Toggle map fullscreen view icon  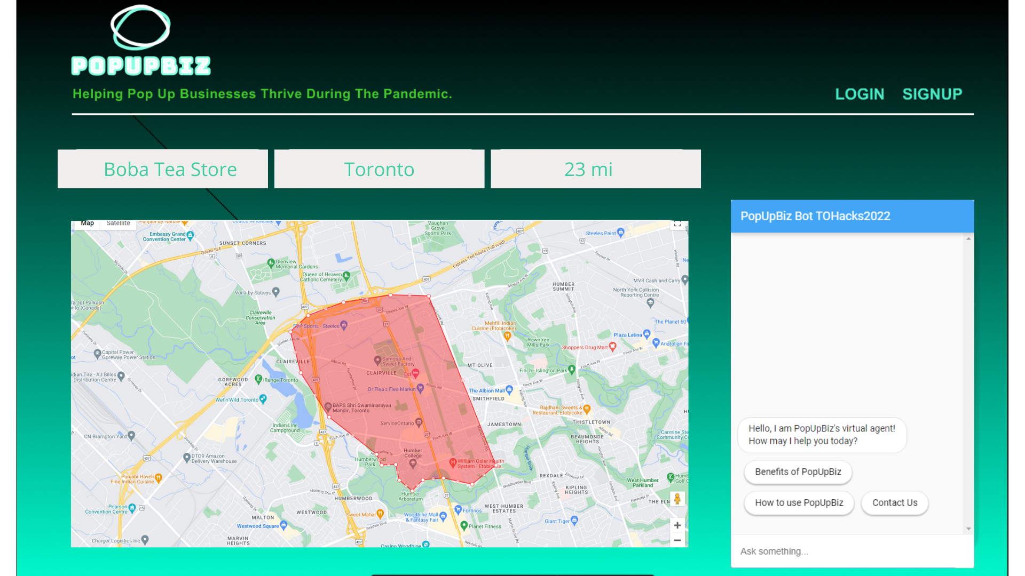tap(677, 225)
